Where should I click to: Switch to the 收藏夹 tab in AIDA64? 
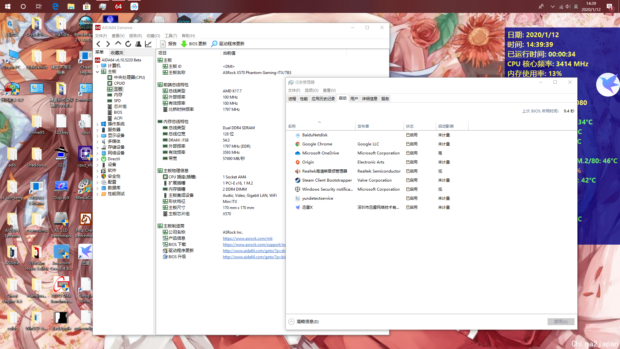(117, 53)
